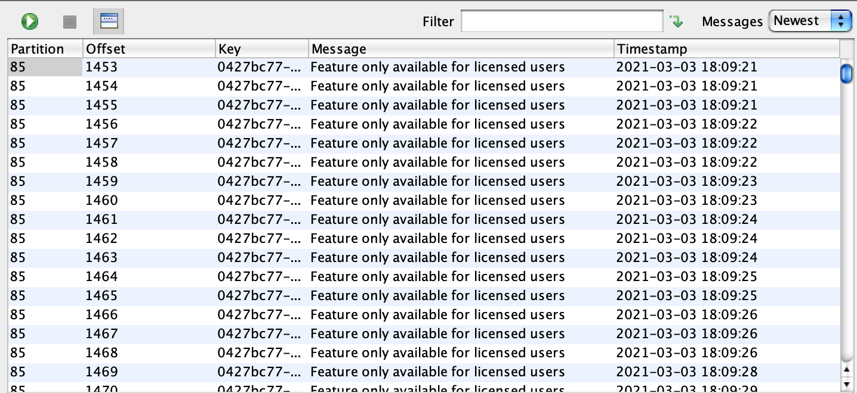The height and width of the screenshot is (393, 857).
Task: Click the message text in offset 1466 row
Action: coord(437,315)
